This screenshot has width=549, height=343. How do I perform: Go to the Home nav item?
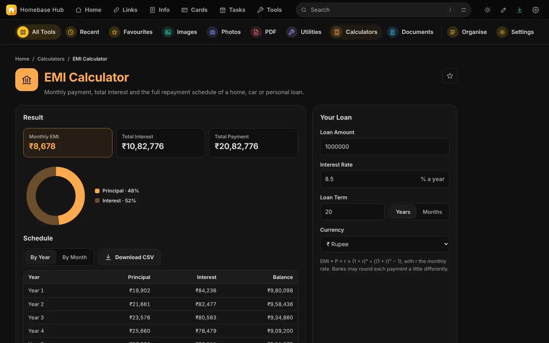point(88,10)
